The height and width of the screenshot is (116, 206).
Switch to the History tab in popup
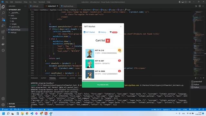[x=102, y=32]
